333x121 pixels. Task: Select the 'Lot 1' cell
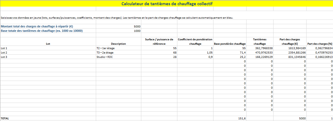click(x=48, y=48)
